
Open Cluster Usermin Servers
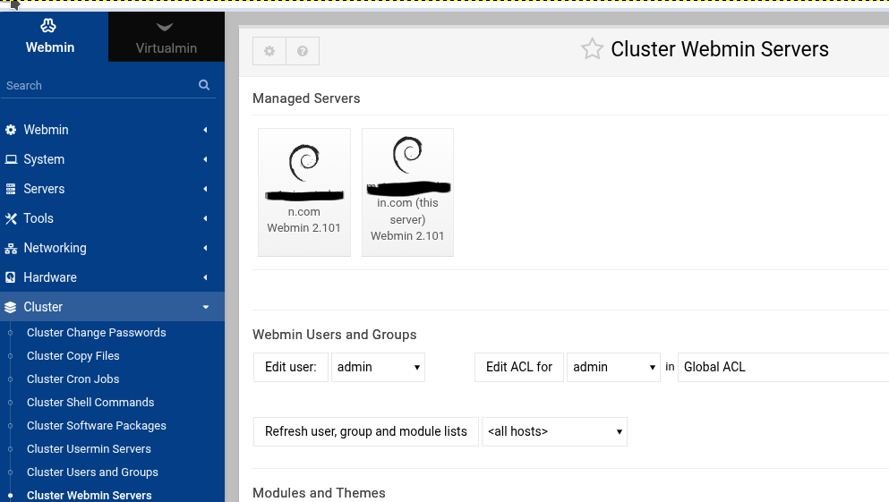tap(89, 448)
